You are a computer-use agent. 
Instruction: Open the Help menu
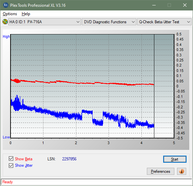pyautogui.click(x=26, y=14)
